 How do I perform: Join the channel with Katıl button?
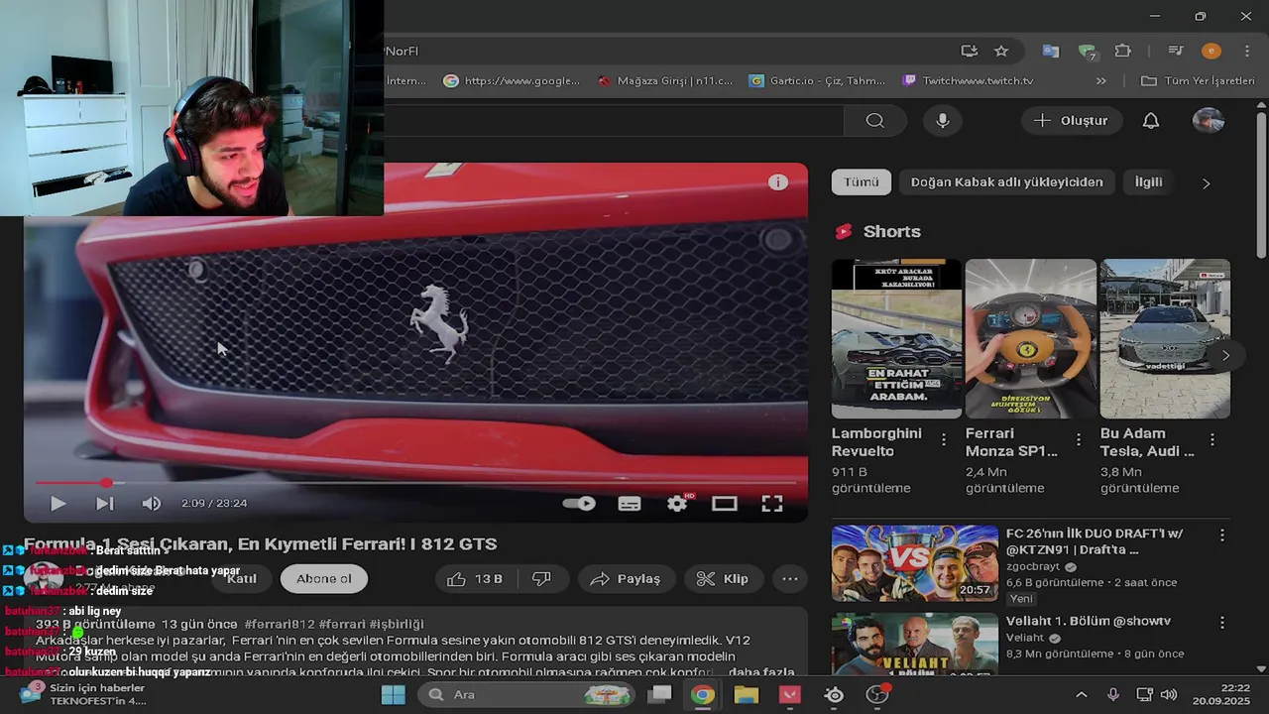[242, 579]
